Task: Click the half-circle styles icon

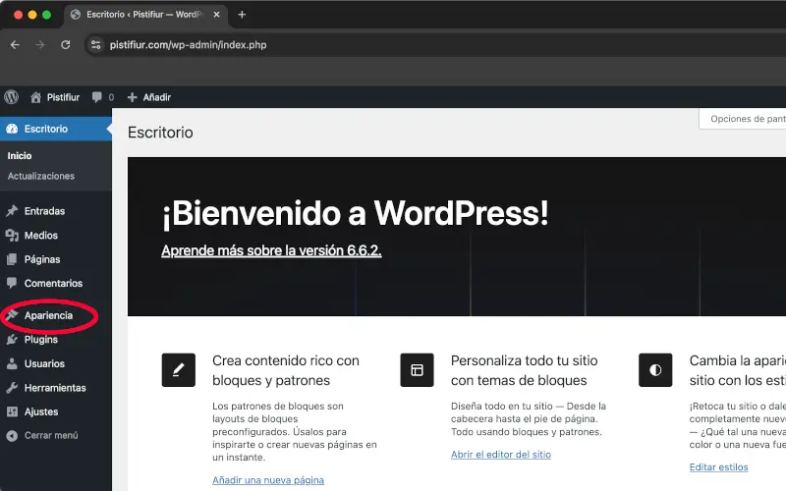Action: pyautogui.click(x=655, y=370)
